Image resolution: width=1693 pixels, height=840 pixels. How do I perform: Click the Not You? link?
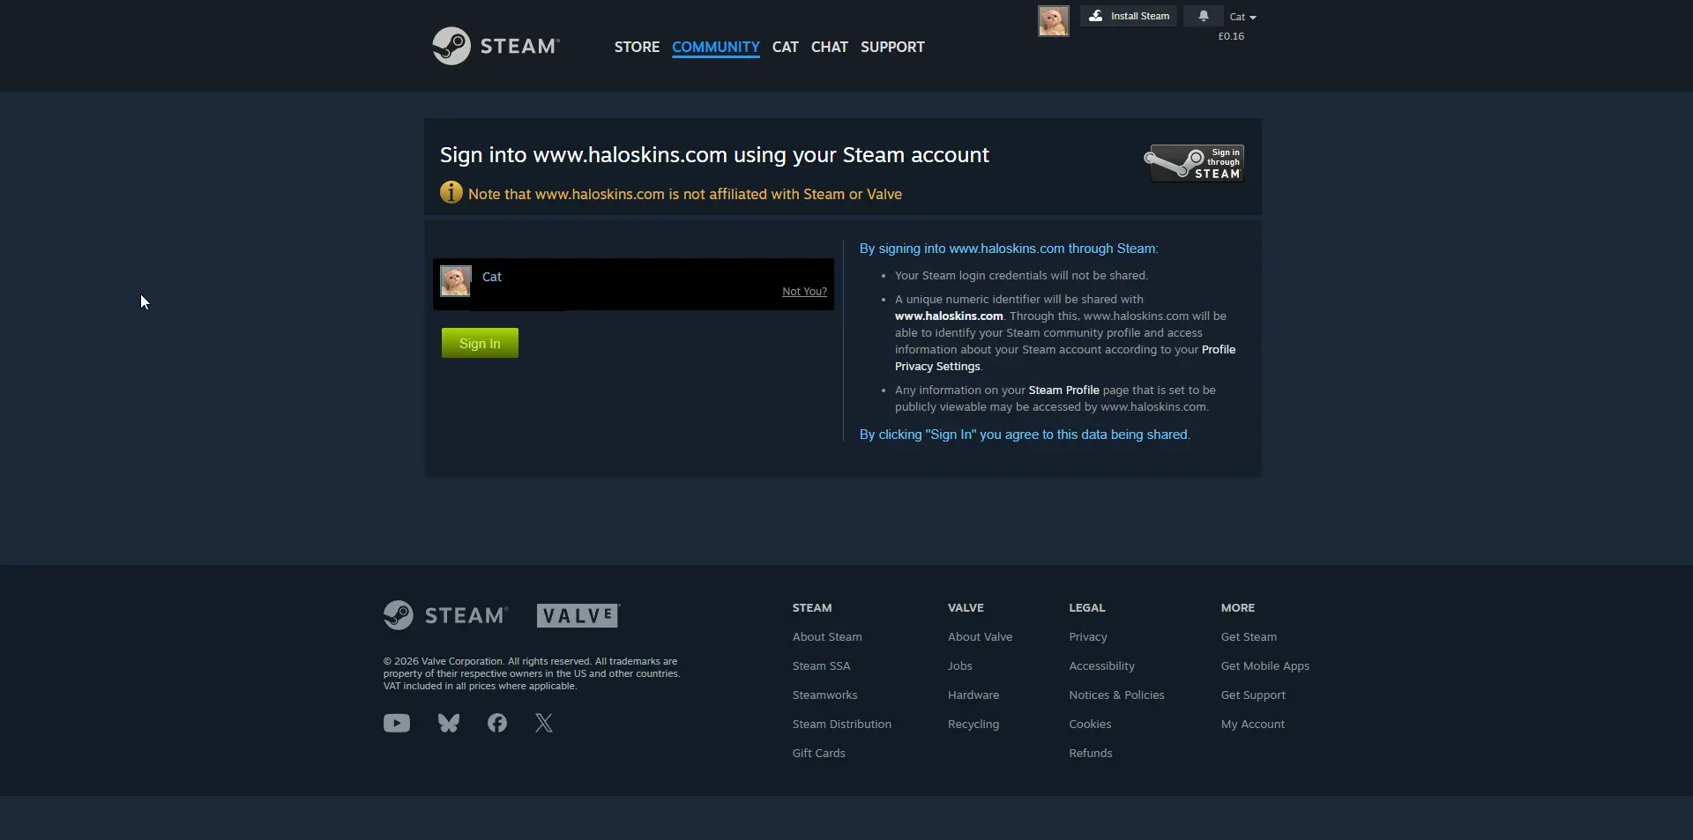pos(804,292)
